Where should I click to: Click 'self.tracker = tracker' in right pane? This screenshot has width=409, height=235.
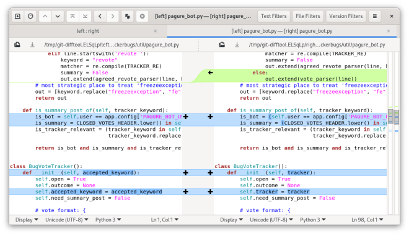275,192
